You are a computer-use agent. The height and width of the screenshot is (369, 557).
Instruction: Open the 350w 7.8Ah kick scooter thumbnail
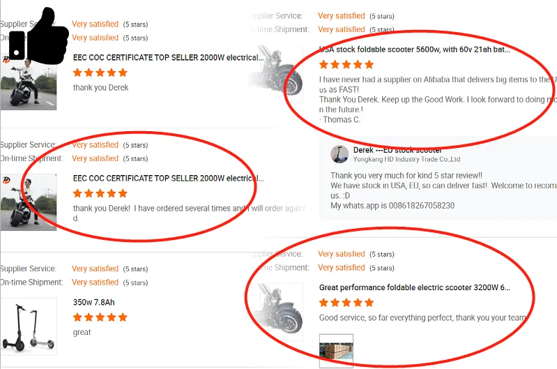coord(29,326)
